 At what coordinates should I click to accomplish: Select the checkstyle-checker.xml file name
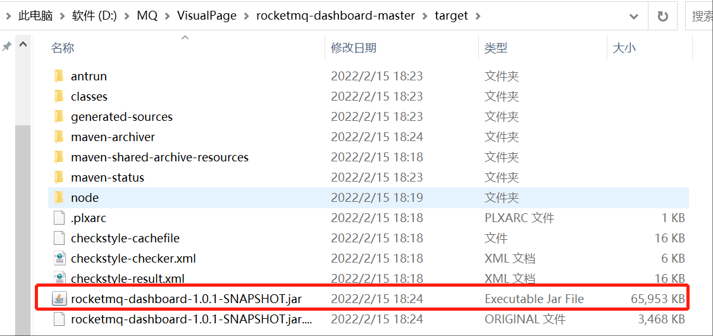click(133, 259)
